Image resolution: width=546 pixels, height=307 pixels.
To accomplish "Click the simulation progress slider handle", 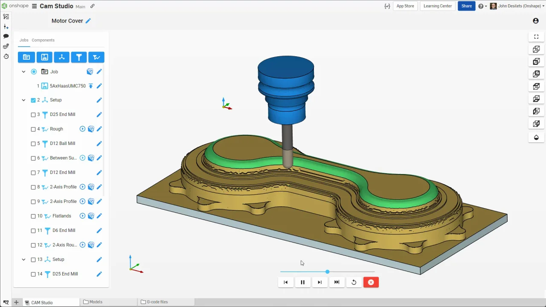I will tap(328, 272).
